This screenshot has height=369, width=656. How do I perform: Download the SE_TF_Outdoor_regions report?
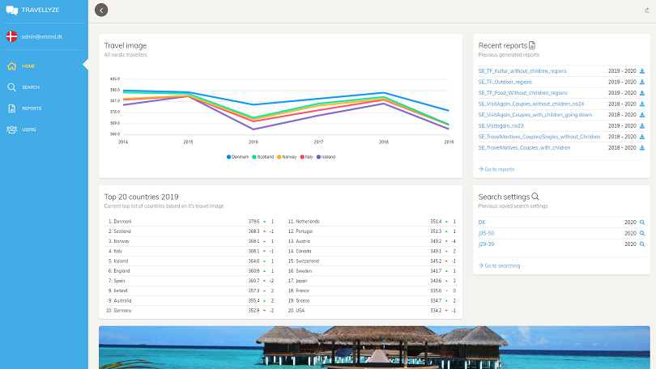pos(642,82)
